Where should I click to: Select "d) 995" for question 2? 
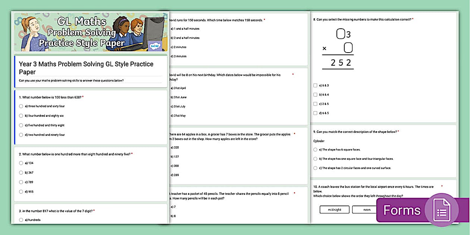pos(21,191)
